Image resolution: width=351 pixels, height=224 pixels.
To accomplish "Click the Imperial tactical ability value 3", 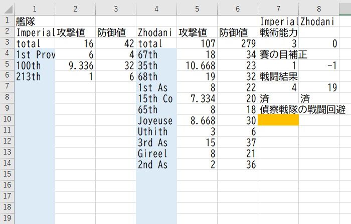I will coord(278,43).
